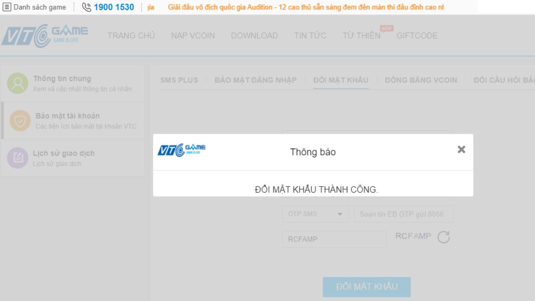Open Bảo mật tài khoản sidebar section

73,121
